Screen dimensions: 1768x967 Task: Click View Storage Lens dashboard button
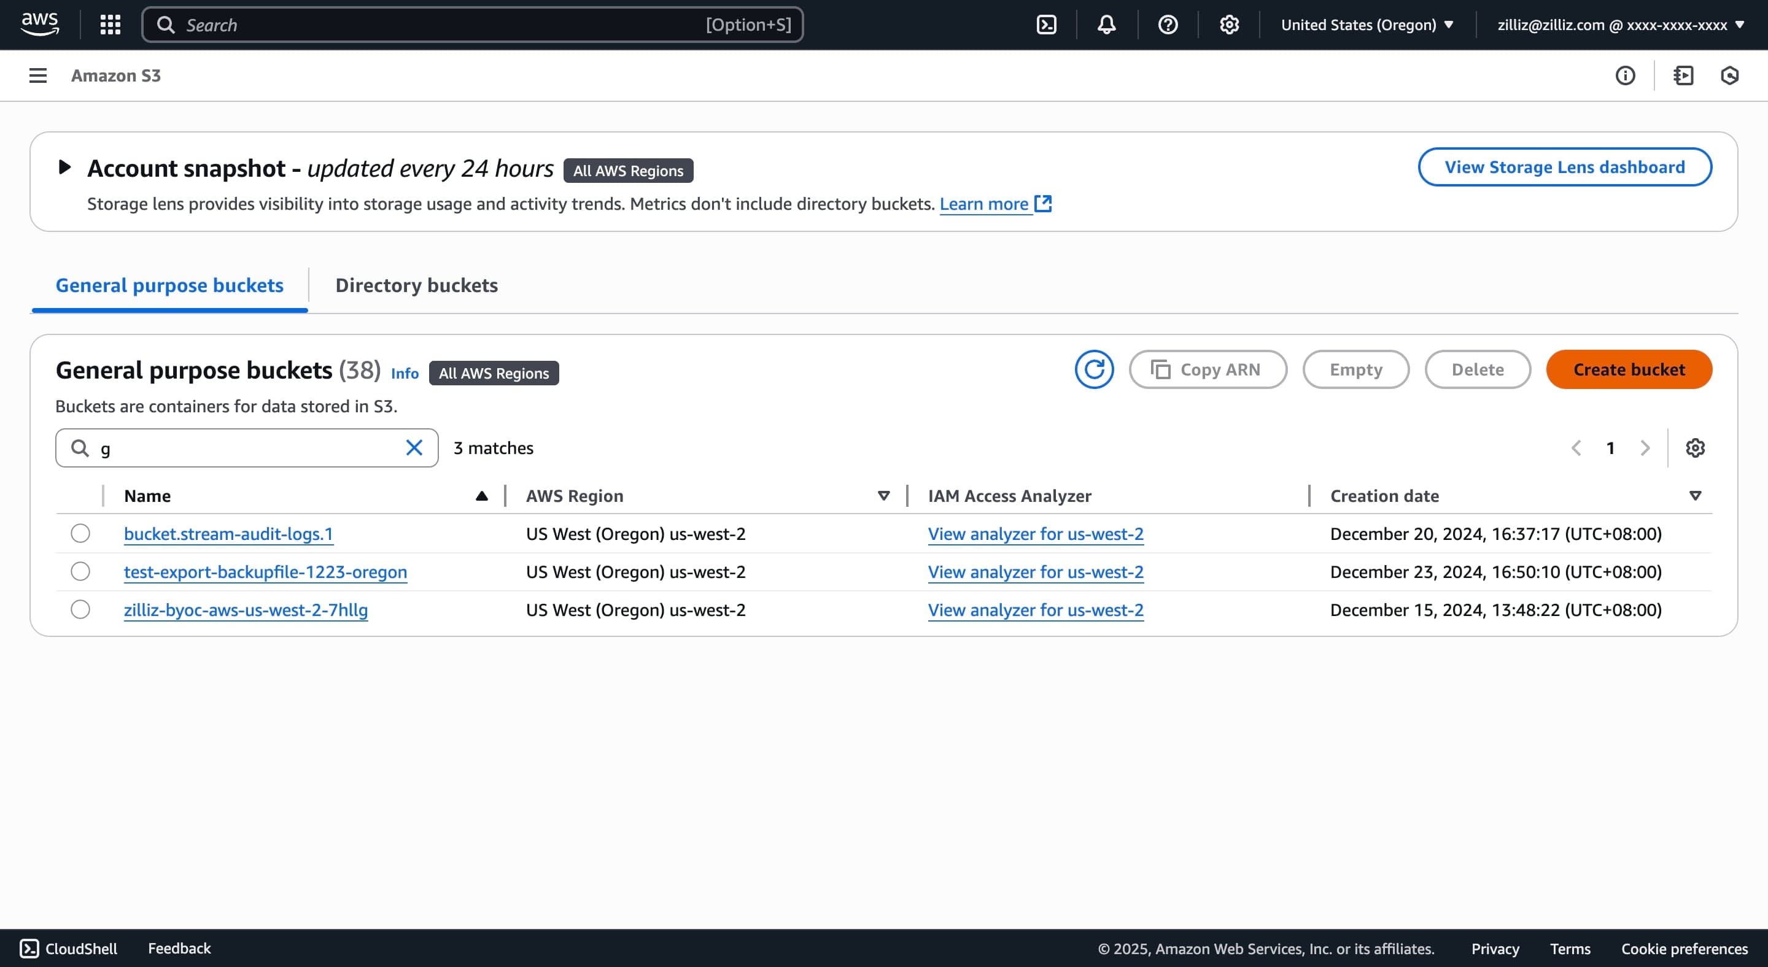click(1565, 168)
